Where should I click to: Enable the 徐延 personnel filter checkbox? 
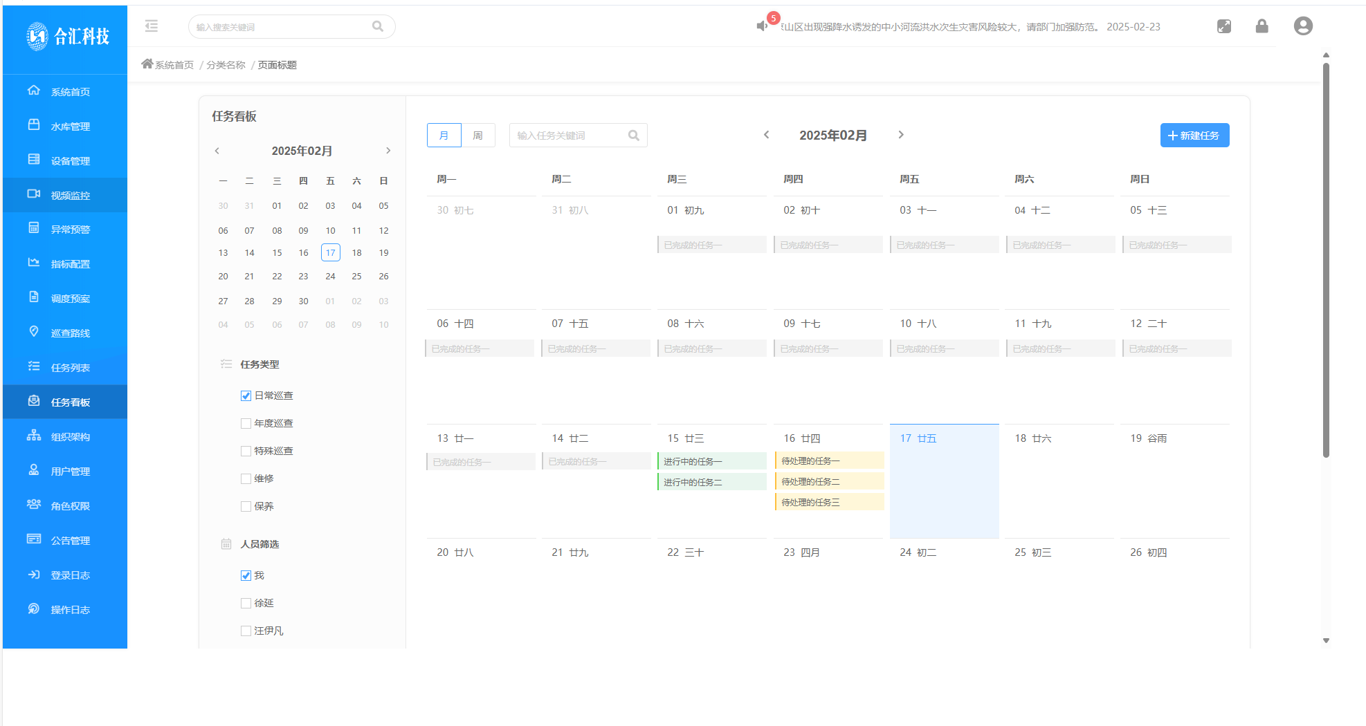click(246, 603)
